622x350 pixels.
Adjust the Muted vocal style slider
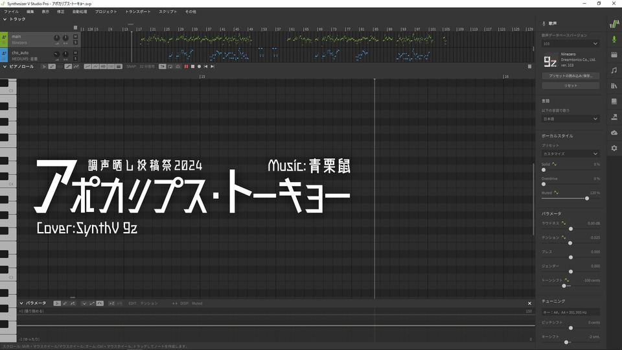point(587,198)
